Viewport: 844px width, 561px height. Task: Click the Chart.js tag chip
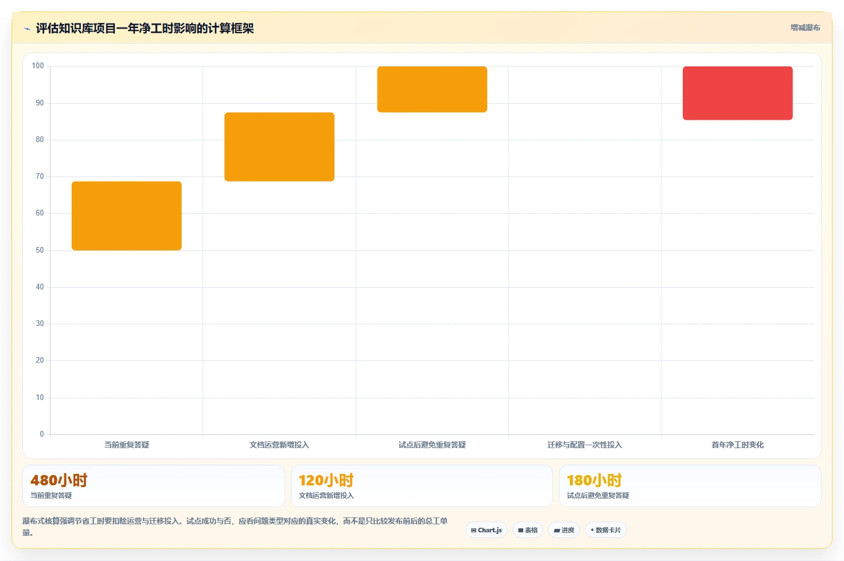click(x=487, y=530)
